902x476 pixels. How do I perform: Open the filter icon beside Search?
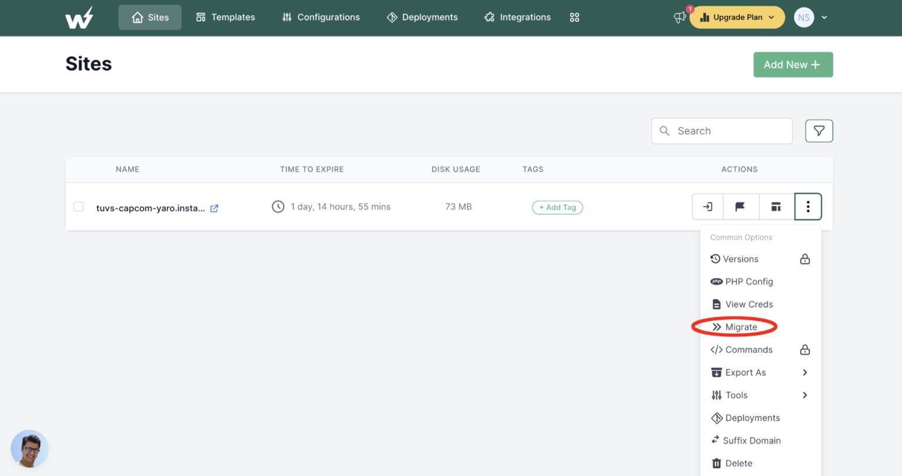click(x=819, y=130)
